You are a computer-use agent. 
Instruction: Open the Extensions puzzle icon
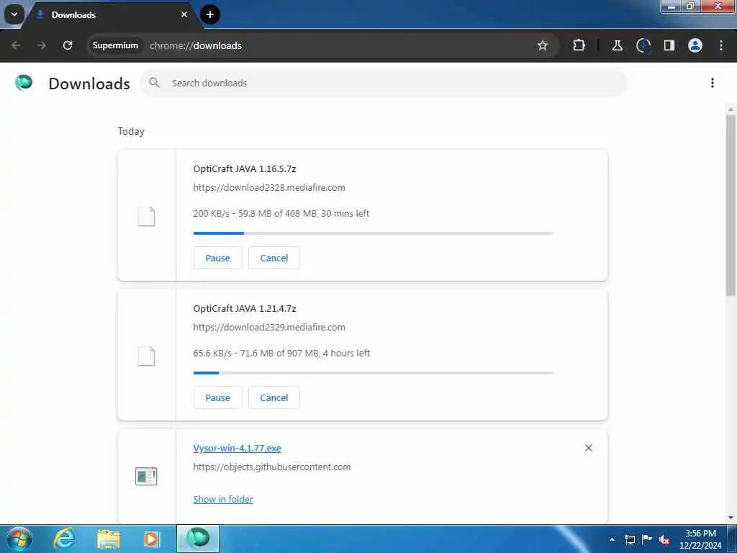coord(579,45)
